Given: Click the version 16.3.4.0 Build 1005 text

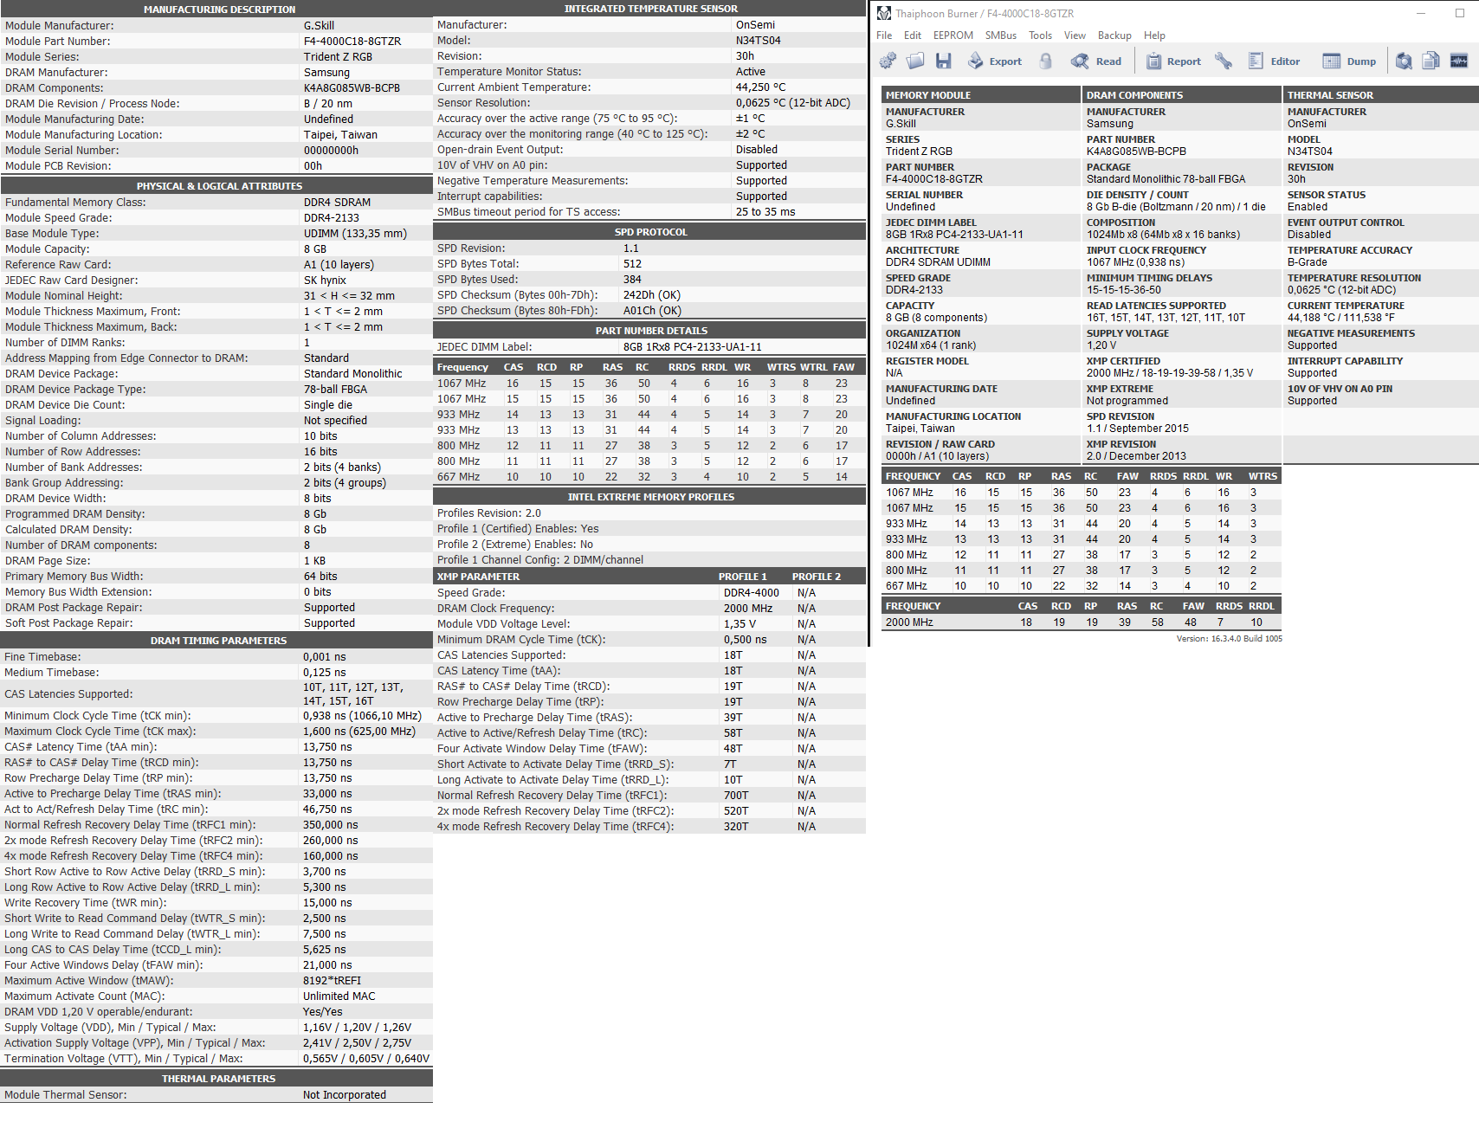Looking at the screenshot, I should (x=1229, y=639).
